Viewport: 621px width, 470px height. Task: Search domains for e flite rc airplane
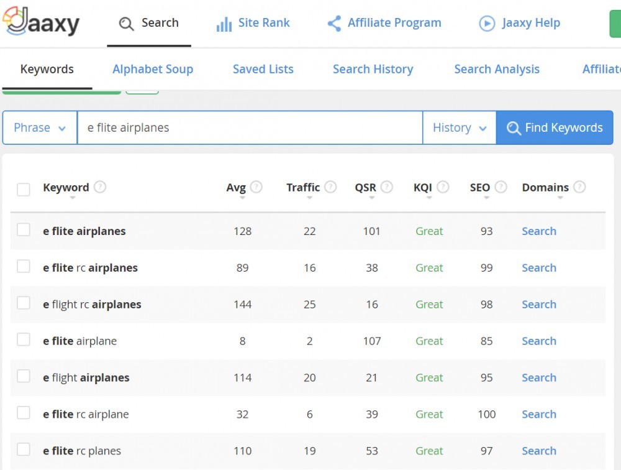539,414
